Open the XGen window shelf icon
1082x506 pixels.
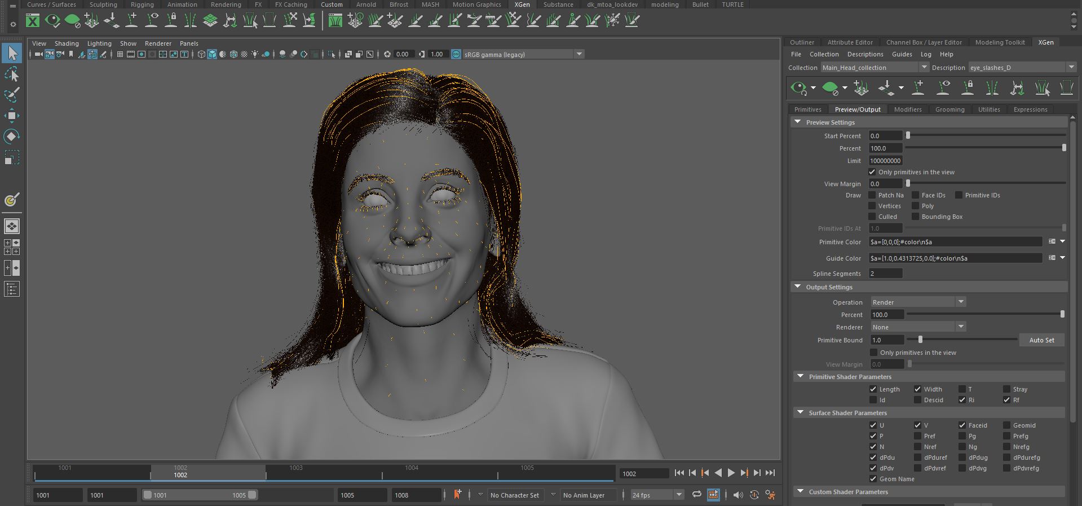pyautogui.click(x=33, y=21)
